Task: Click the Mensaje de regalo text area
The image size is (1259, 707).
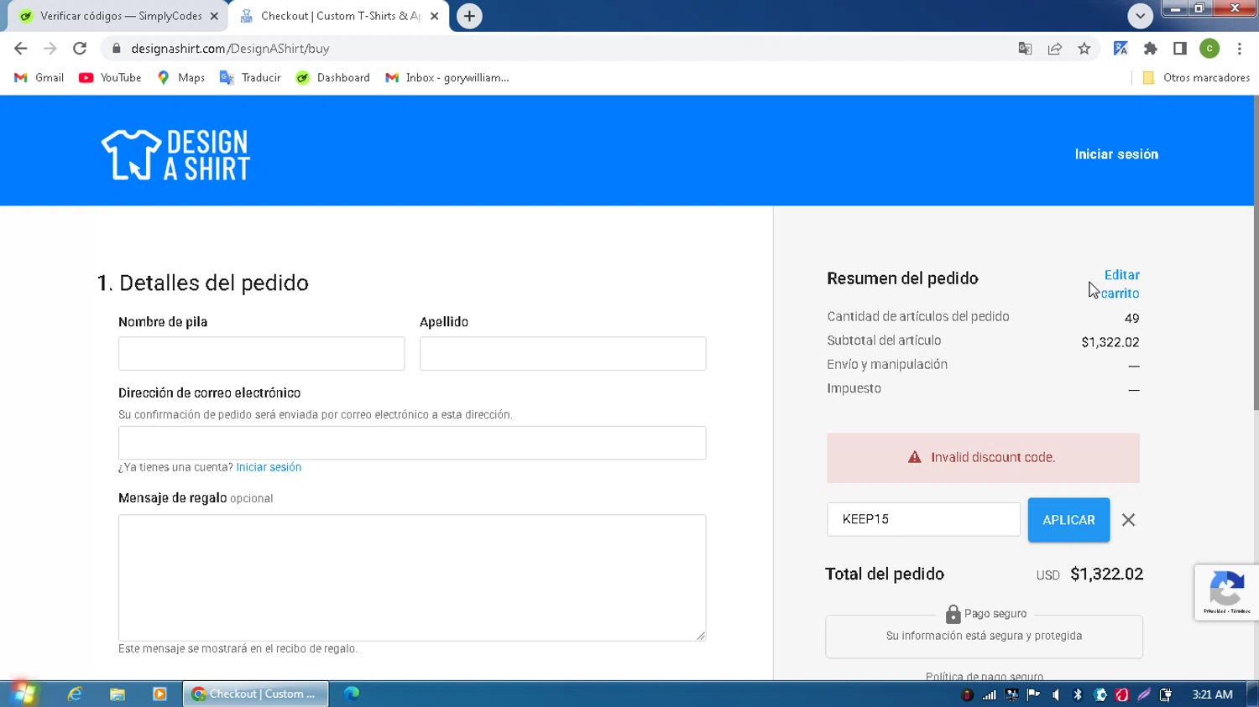Action: [x=412, y=578]
